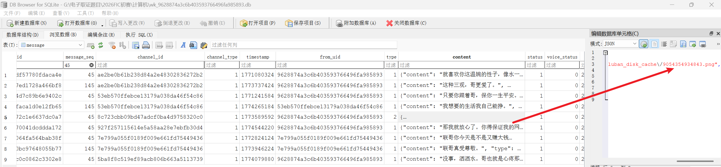Switch to 浏览数据(B) tab
The width and height of the screenshot is (721, 167).
[63, 35]
